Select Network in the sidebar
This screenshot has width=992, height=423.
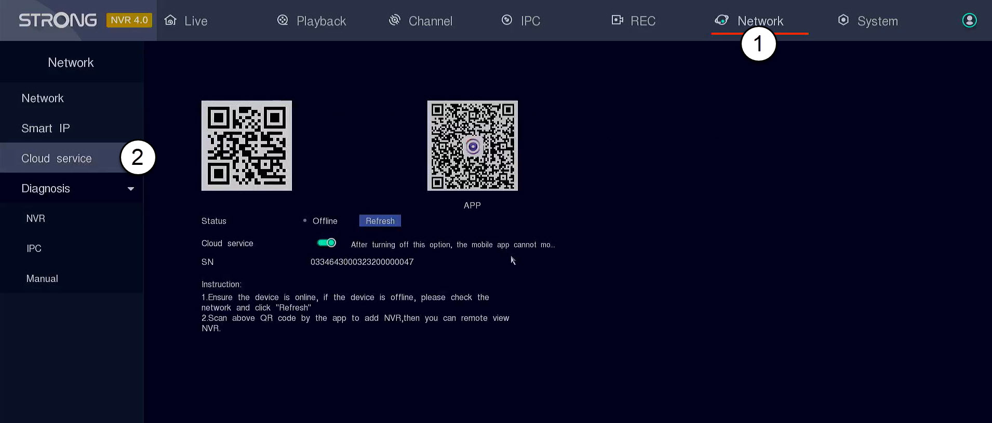point(72,98)
